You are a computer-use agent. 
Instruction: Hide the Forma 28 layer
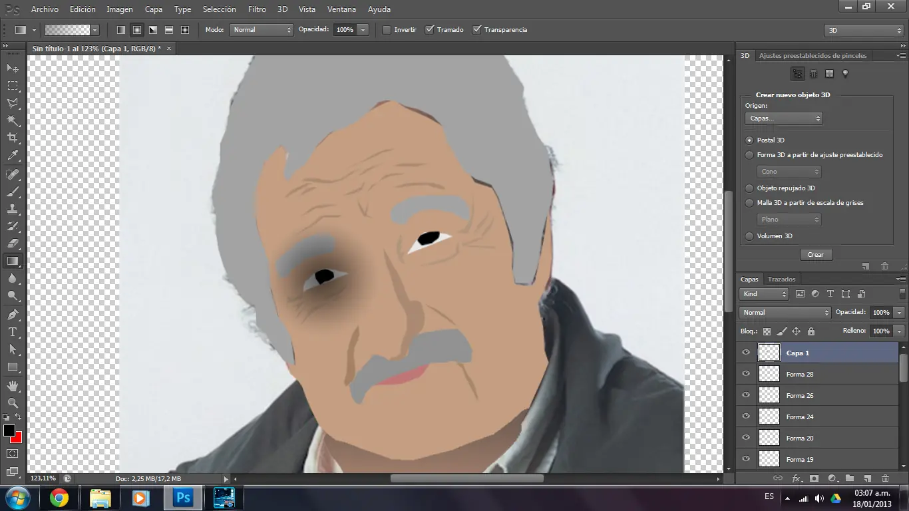coord(746,374)
